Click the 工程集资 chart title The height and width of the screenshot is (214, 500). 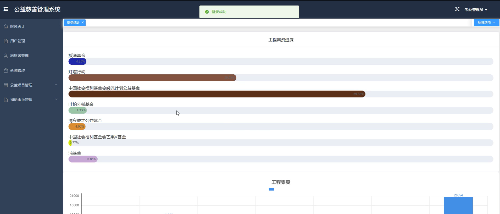coord(281,182)
